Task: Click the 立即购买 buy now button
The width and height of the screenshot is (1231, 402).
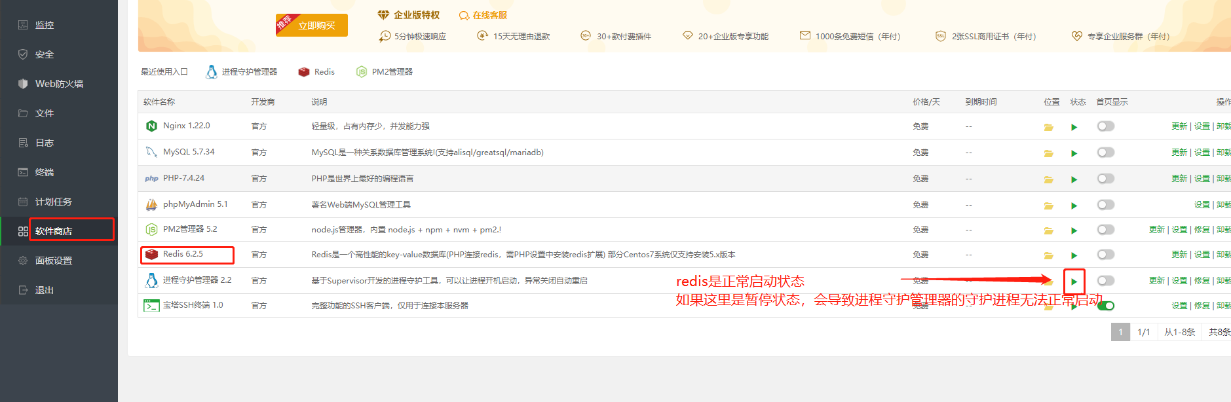Action: tap(312, 25)
